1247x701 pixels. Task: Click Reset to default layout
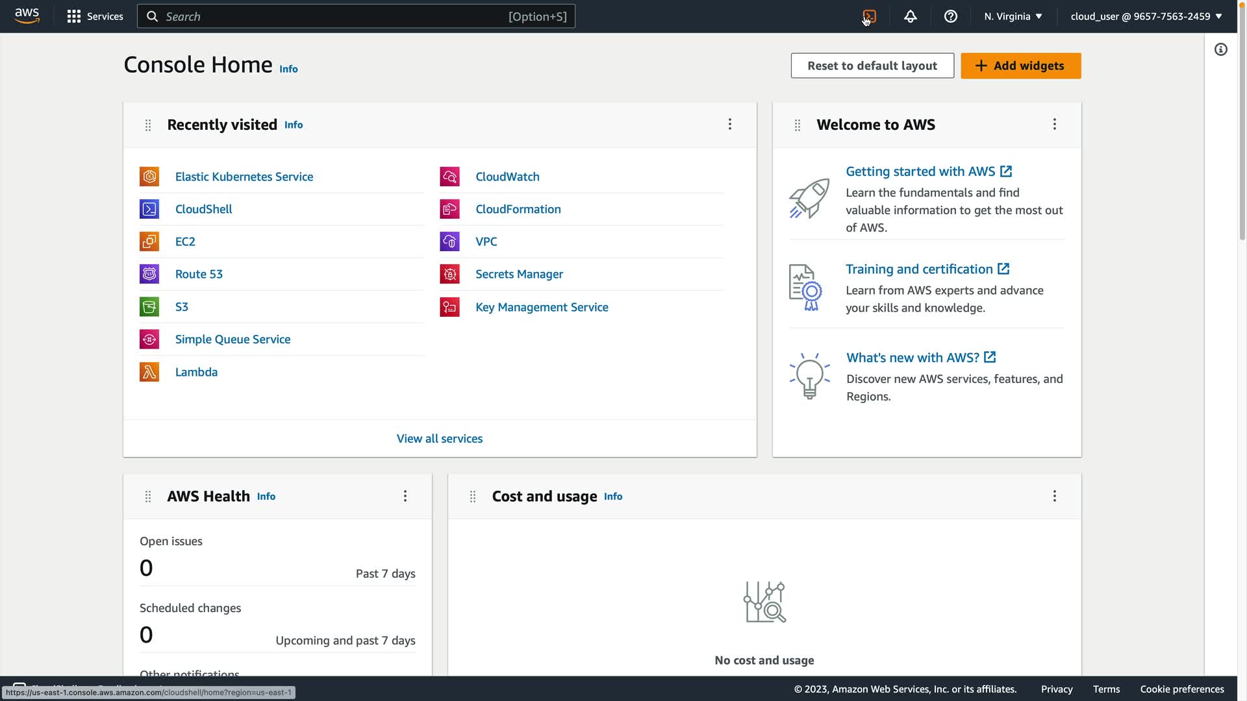coord(872,66)
